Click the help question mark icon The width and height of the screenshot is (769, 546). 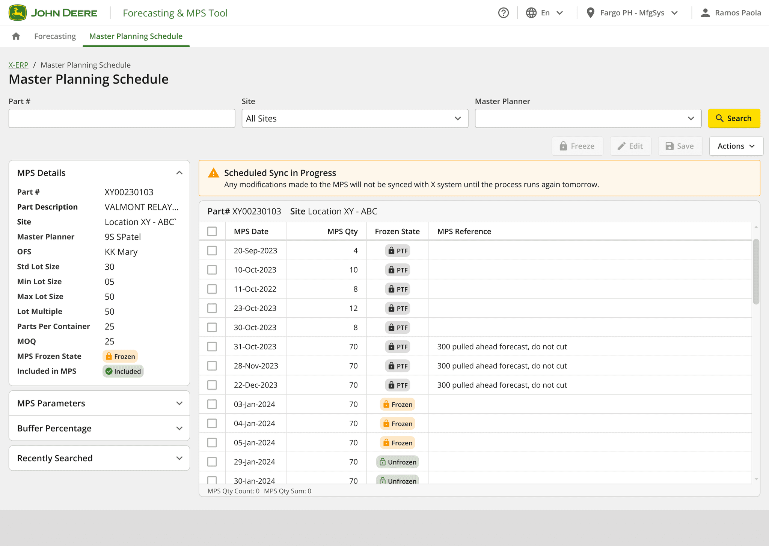503,13
